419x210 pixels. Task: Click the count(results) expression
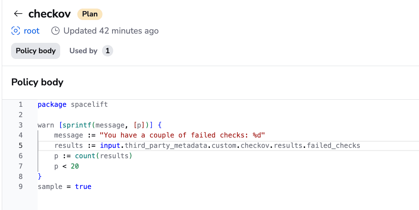(x=104, y=156)
